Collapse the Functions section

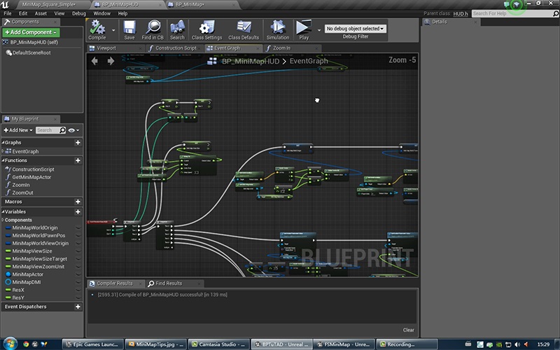click(3, 160)
